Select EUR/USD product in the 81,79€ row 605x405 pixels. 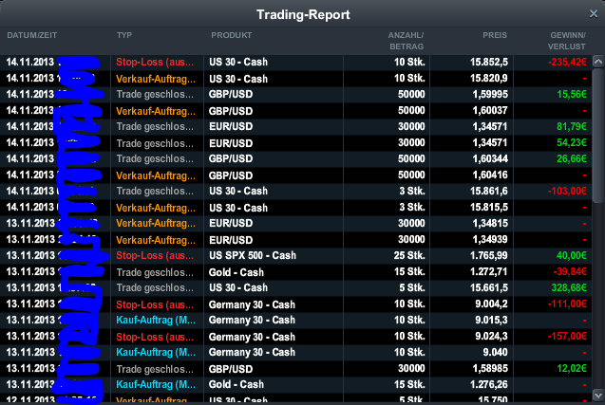point(231,126)
